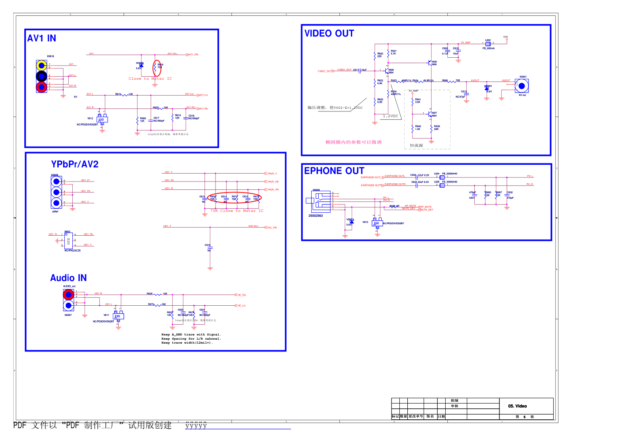The image size is (618, 437).
Task: Click the PDF trial watermark link at bottom
Action: pyautogui.click(x=238, y=426)
